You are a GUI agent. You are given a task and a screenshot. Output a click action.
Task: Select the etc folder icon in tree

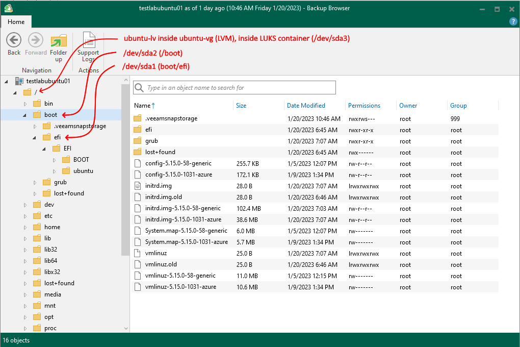click(x=37, y=216)
